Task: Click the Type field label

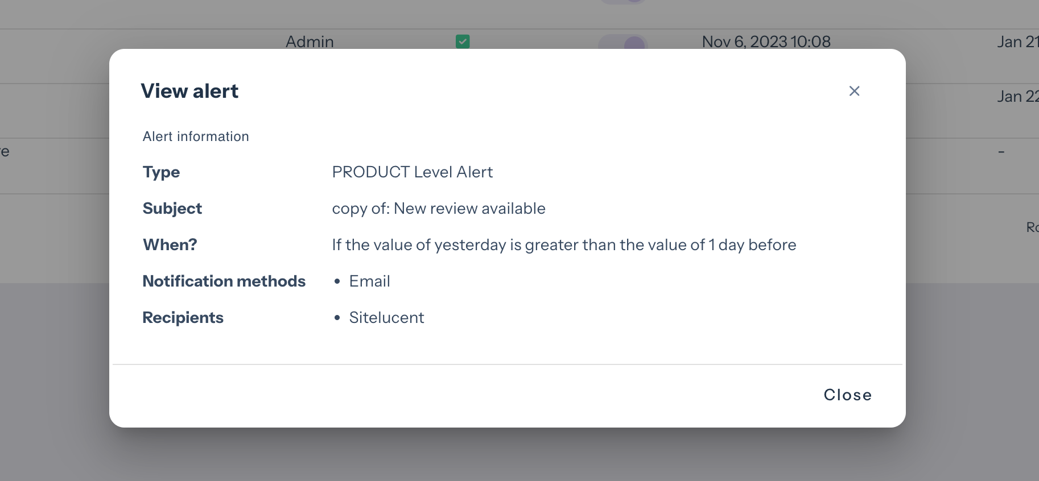Action: pyautogui.click(x=161, y=172)
